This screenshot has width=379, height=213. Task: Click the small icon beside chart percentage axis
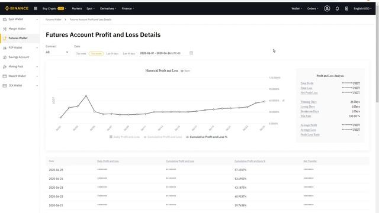coord(283,101)
